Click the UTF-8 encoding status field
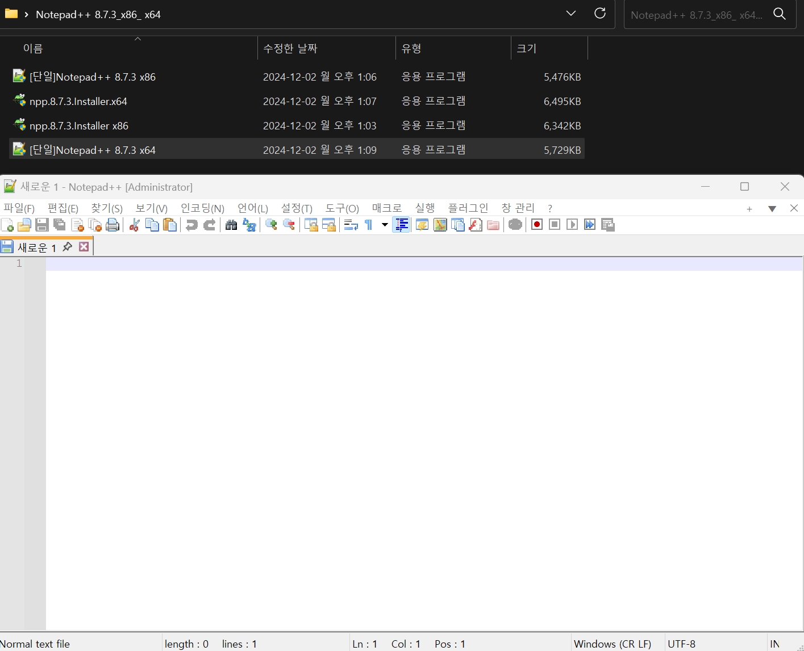804x651 pixels. coord(682,644)
